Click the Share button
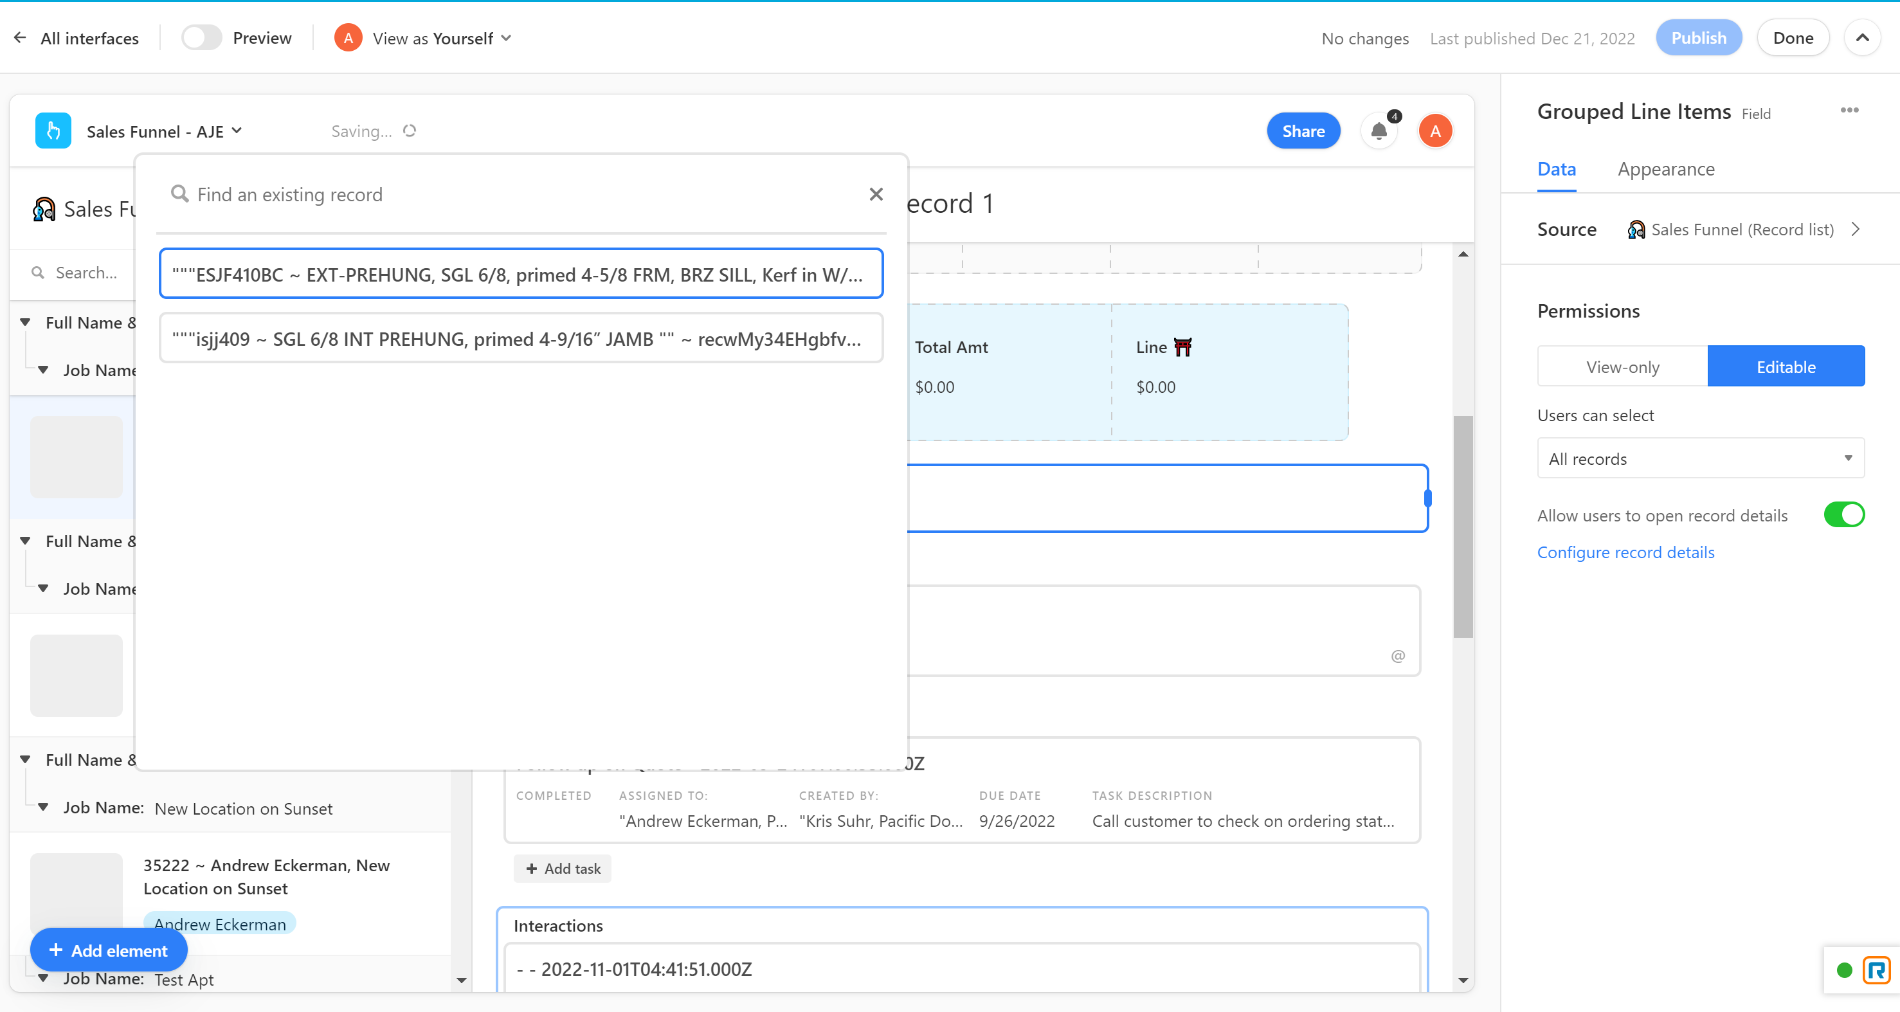The width and height of the screenshot is (1900, 1012). click(x=1303, y=131)
